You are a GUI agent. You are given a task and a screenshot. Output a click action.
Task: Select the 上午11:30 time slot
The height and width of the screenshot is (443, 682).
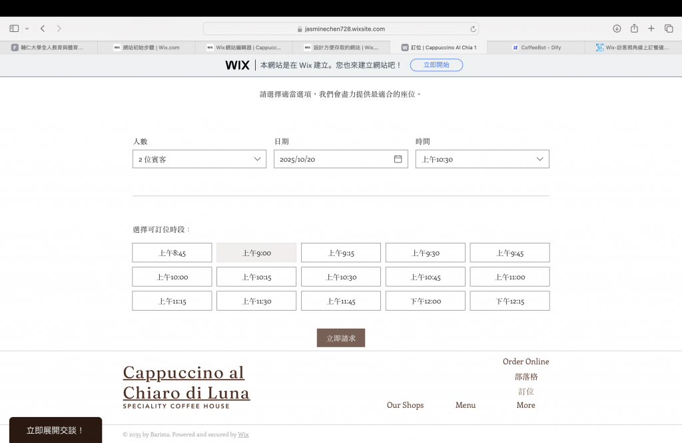tap(256, 301)
